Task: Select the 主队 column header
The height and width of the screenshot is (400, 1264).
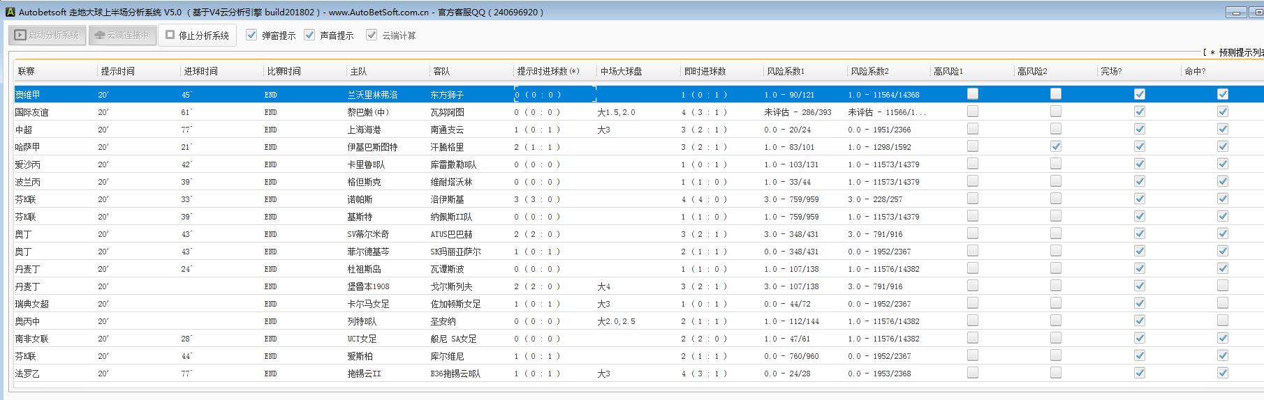Action: coord(358,71)
